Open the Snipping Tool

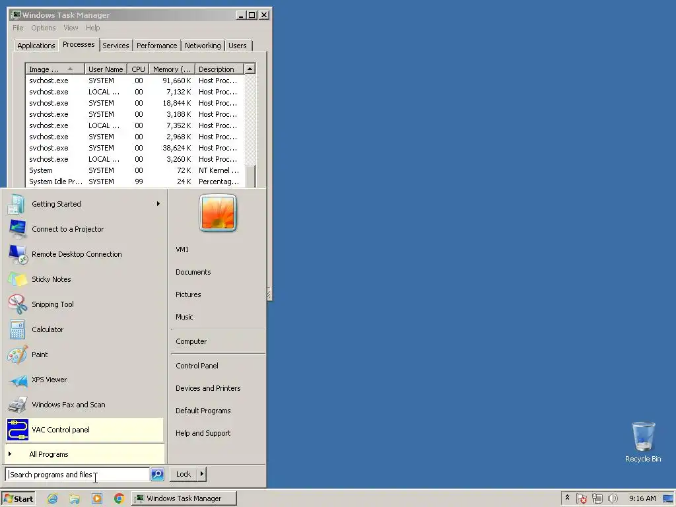(85, 304)
